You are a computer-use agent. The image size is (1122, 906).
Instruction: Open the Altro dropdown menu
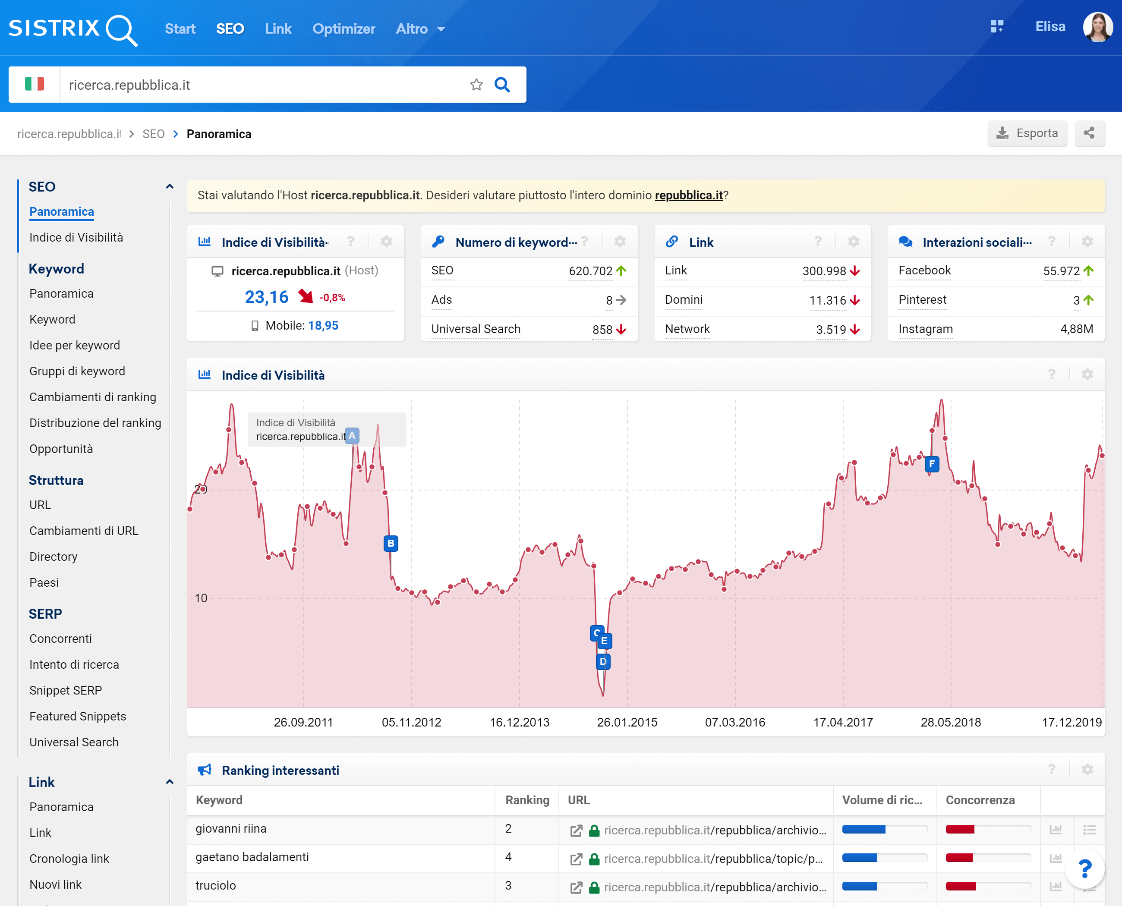(420, 29)
